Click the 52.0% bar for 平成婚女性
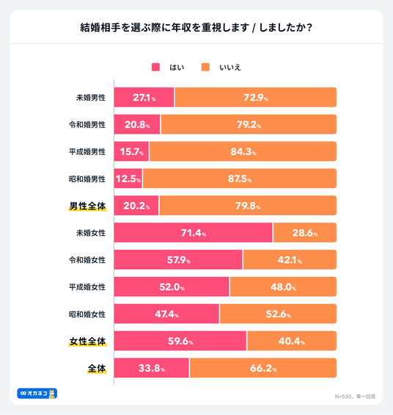The image size is (393, 415). (172, 287)
